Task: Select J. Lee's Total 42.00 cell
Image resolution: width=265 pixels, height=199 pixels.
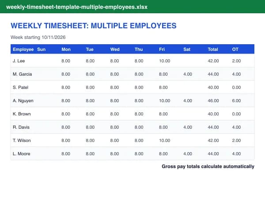Action: point(213,61)
